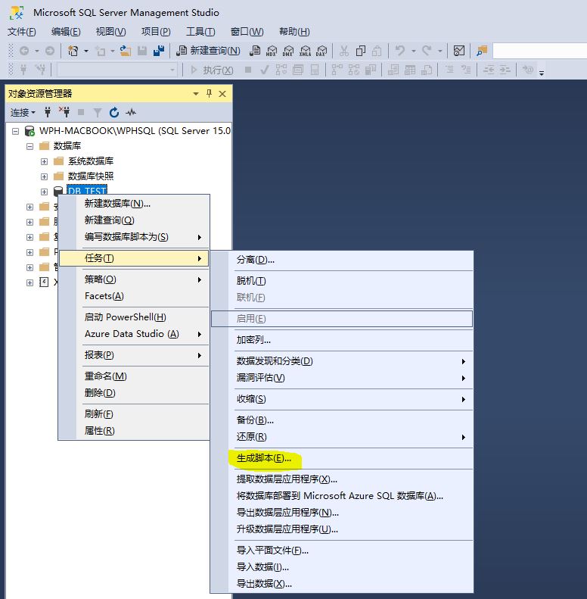Open the 收缩(S) submenu

click(x=342, y=399)
